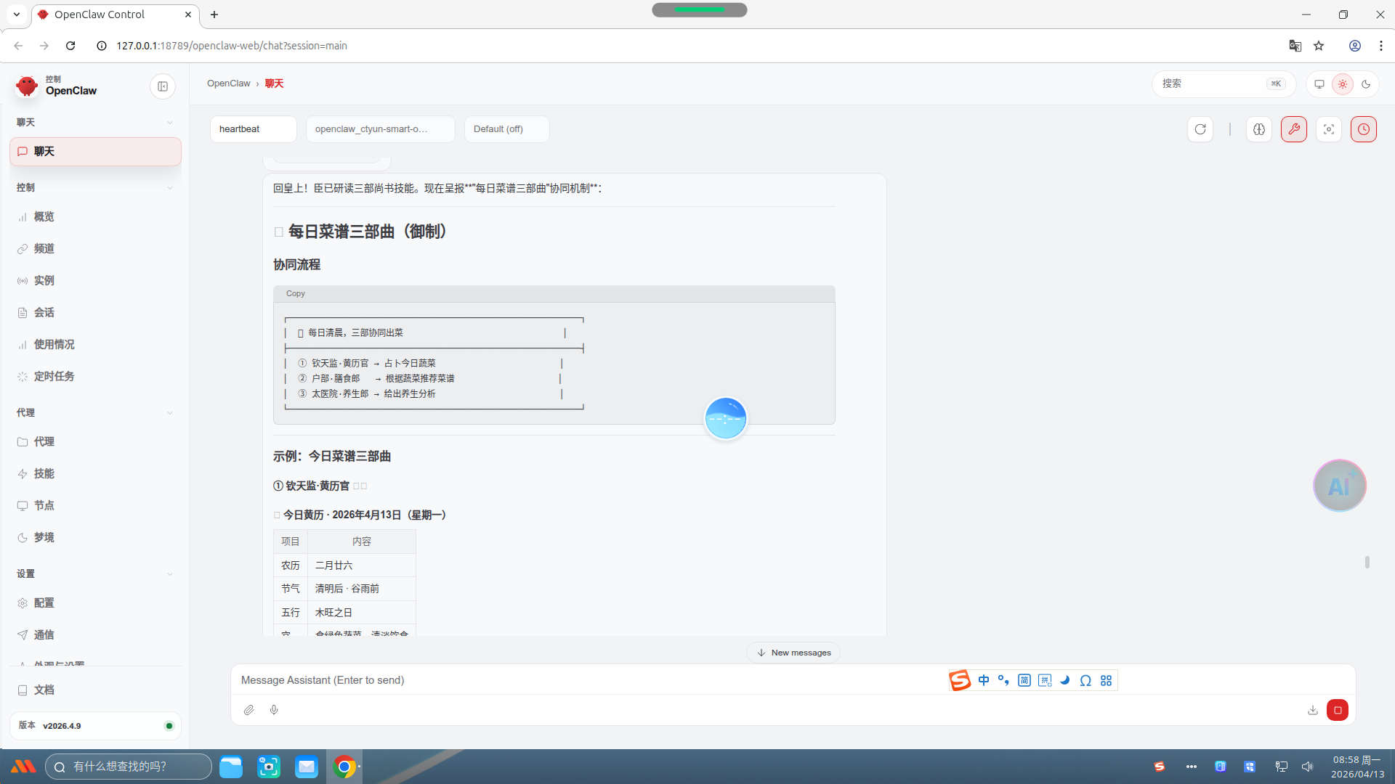Click version v2026.4.9 status
1395x784 pixels.
pyautogui.click(x=95, y=726)
